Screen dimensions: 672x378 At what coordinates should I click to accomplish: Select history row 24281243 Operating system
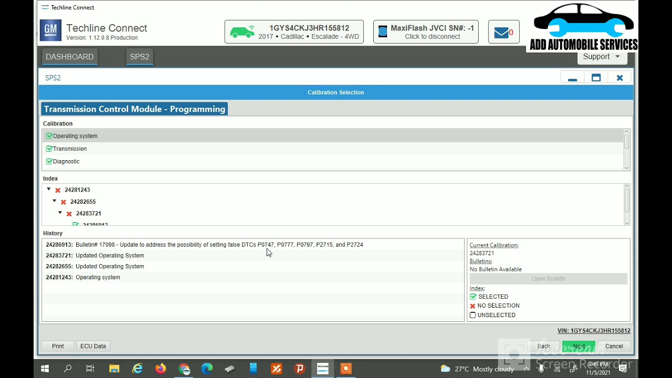pos(253,277)
